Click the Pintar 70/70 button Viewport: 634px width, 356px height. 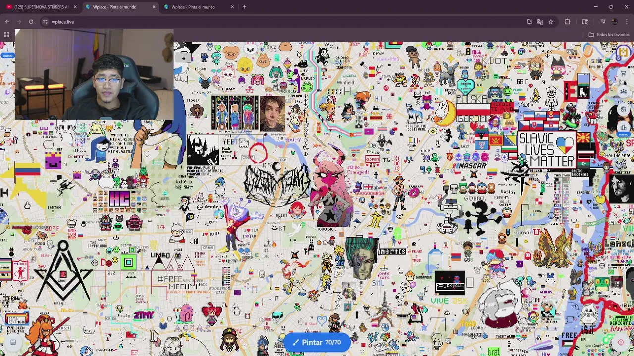[x=317, y=342]
